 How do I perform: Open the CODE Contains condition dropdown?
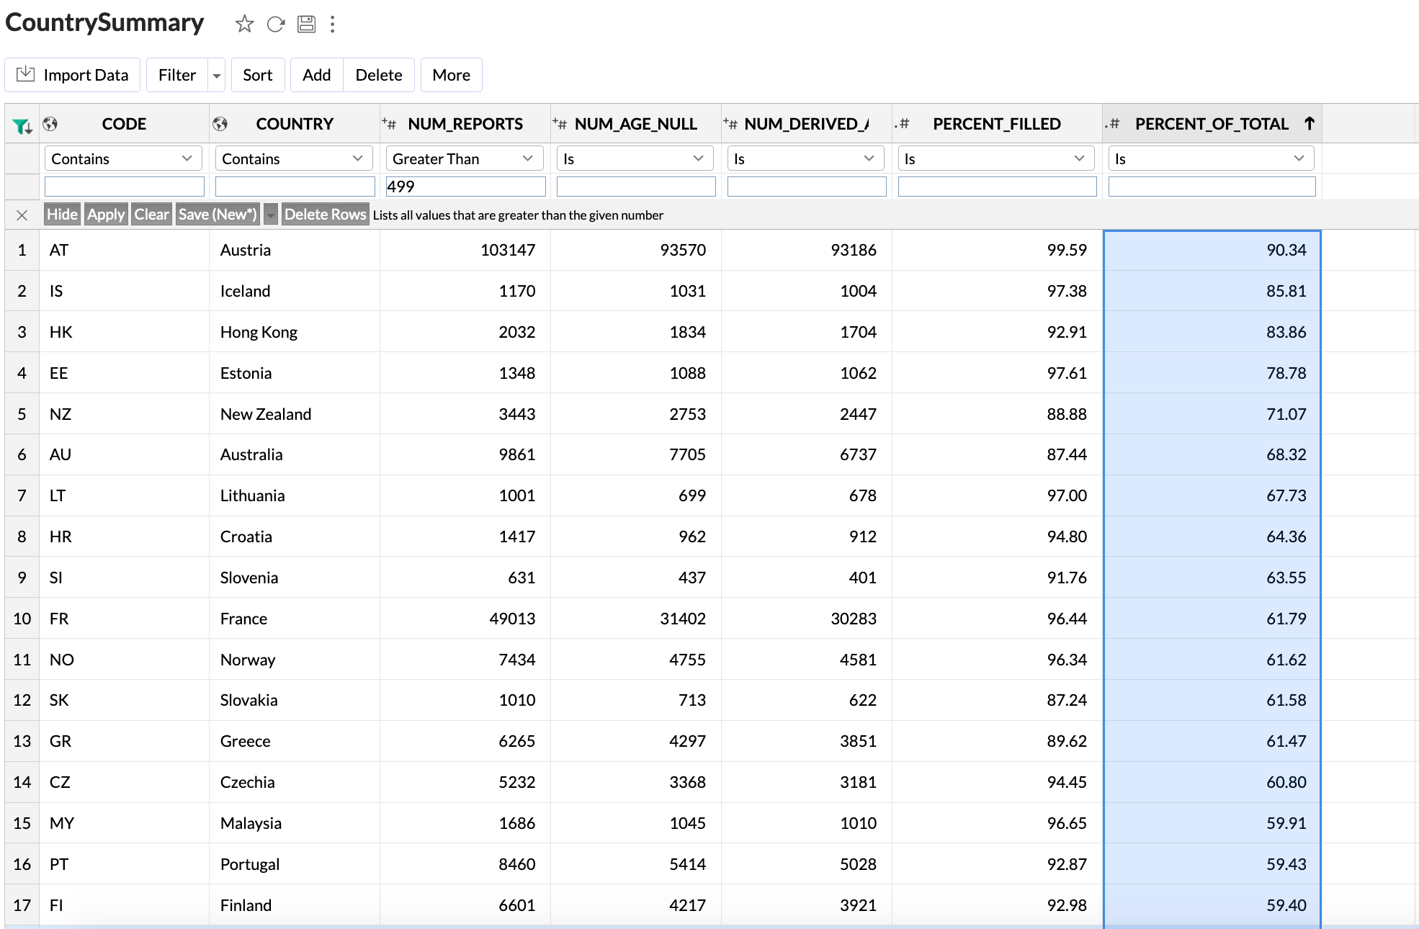pos(122,158)
